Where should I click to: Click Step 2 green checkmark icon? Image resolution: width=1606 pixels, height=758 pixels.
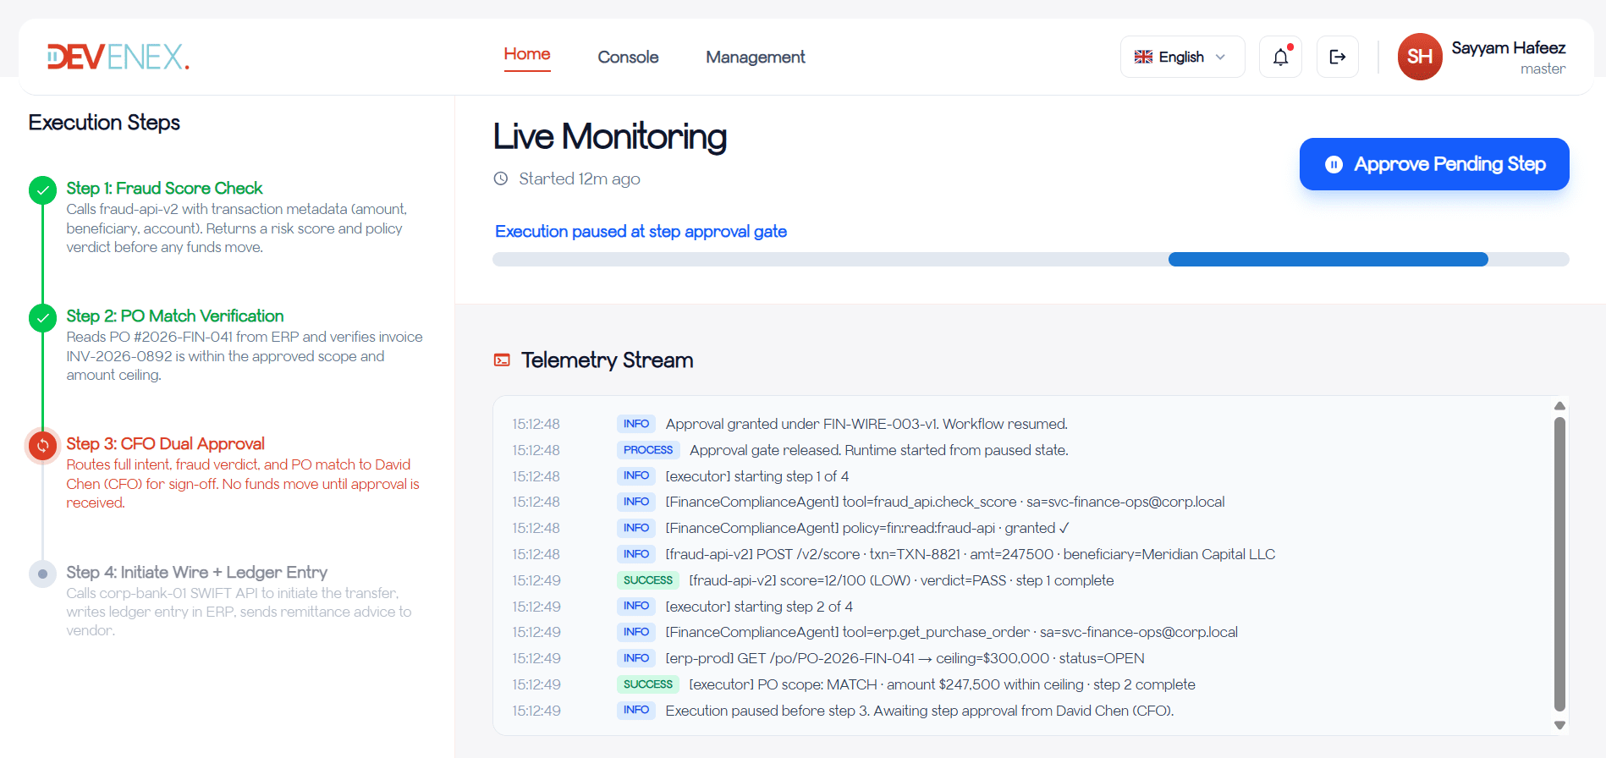click(42, 318)
